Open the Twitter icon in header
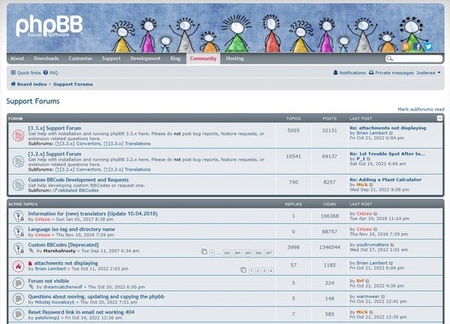This screenshot has width=450, height=324. [429, 46]
